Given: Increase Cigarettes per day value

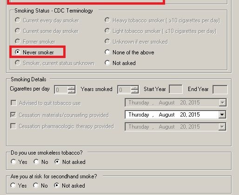Looking at the screenshot, I should click(72, 88).
